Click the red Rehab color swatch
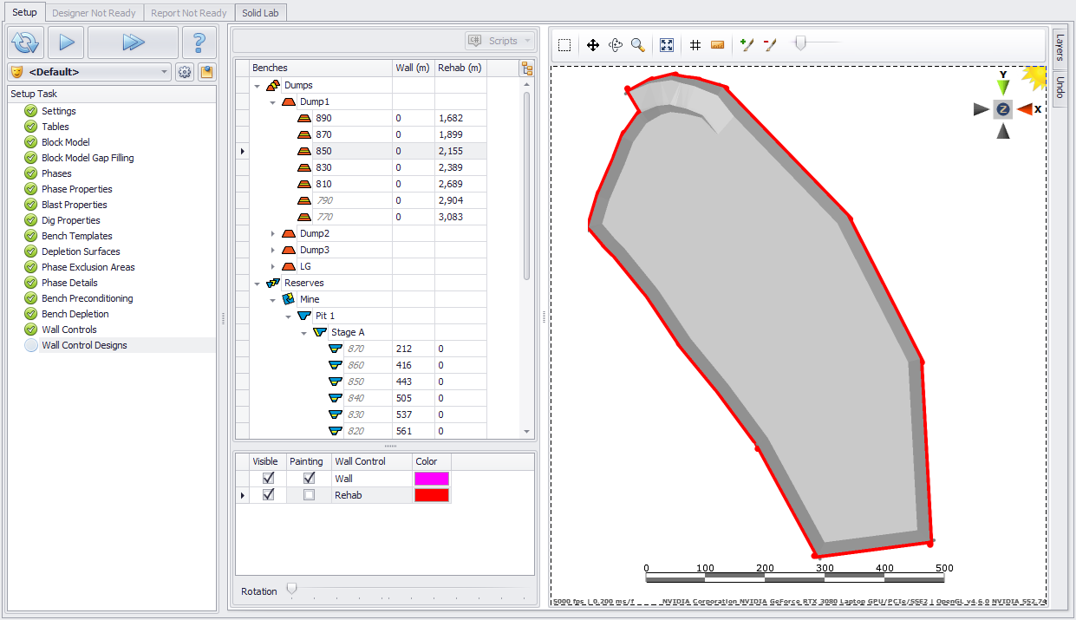The width and height of the screenshot is (1076, 620). click(x=432, y=495)
